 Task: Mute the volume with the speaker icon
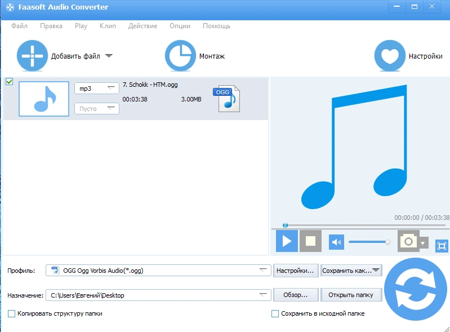(x=336, y=242)
